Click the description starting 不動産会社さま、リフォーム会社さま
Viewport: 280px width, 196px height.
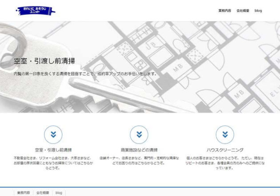tap(53, 163)
